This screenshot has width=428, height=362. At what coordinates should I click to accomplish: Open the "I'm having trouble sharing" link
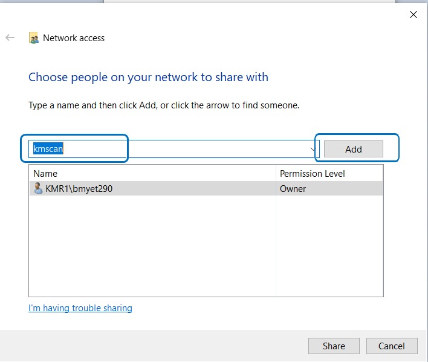[x=80, y=308]
